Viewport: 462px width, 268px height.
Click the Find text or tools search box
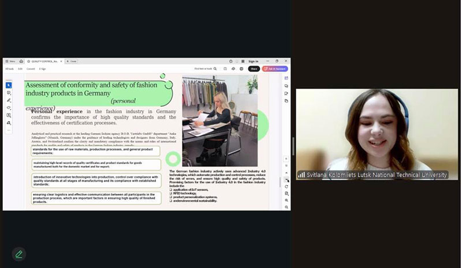click(205, 69)
